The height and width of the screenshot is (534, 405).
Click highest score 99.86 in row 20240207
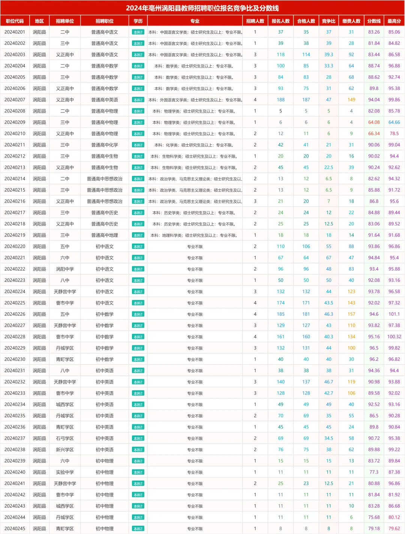pos(394,100)
